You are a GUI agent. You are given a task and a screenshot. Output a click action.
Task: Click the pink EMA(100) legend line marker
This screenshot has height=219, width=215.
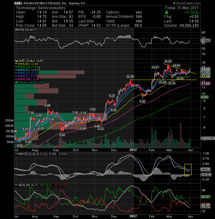pos(16,79)
